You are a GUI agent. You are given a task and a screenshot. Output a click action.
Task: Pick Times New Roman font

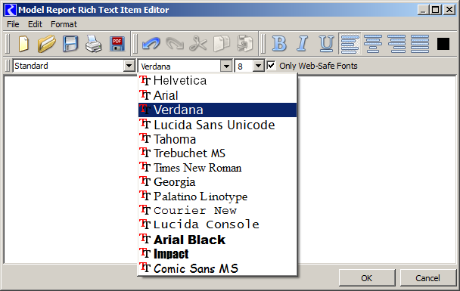click(x=217, y=167)
